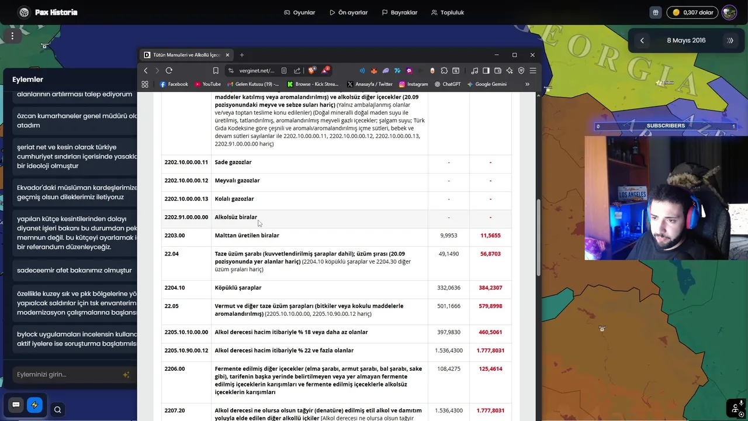Open the apps grid in bookmarks bar
The image size is (748, 421).
point(145,84)
